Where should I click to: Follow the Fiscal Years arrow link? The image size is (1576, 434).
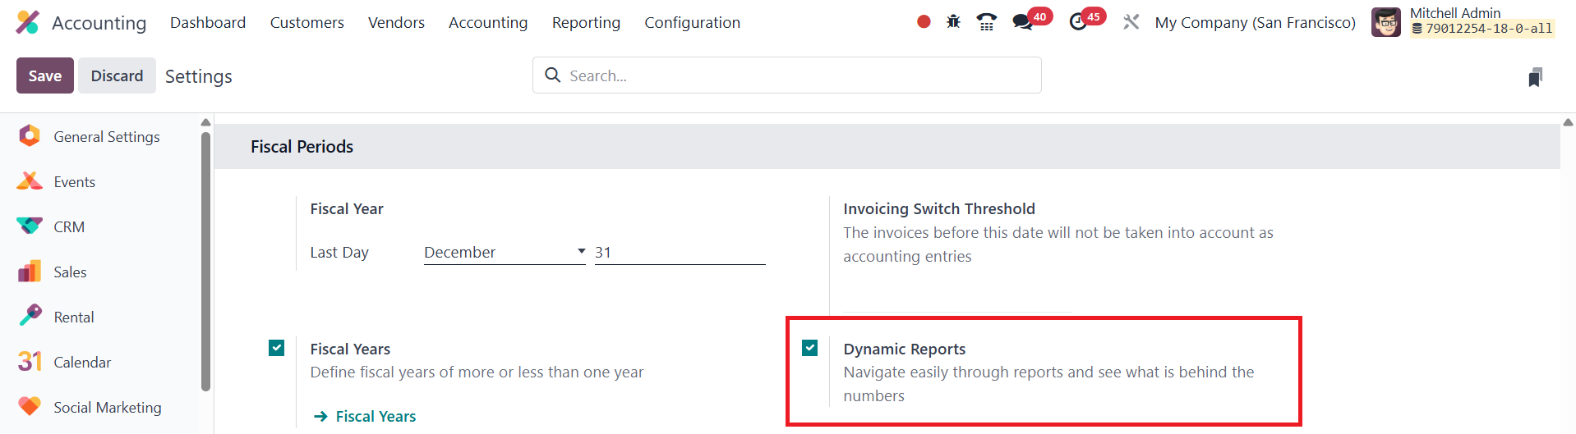click(366, 417)
